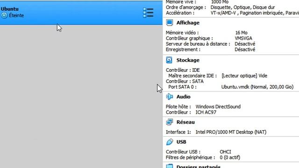Click the Mémoire vidéo value 16 Mo
Screen dimensions: 299x168
[241, 33]
